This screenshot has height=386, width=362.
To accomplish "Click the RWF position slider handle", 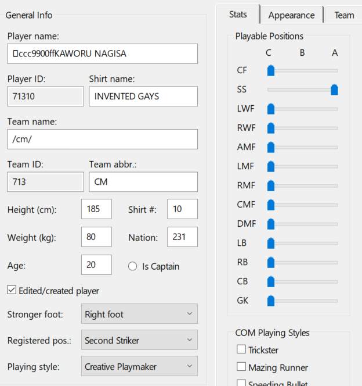I will 271,128.
